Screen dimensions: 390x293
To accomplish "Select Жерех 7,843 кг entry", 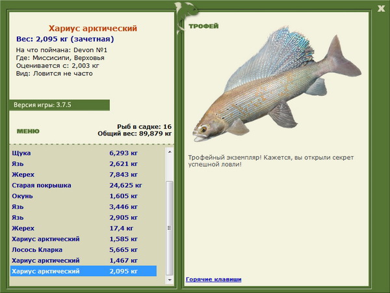I will point(84,174).
